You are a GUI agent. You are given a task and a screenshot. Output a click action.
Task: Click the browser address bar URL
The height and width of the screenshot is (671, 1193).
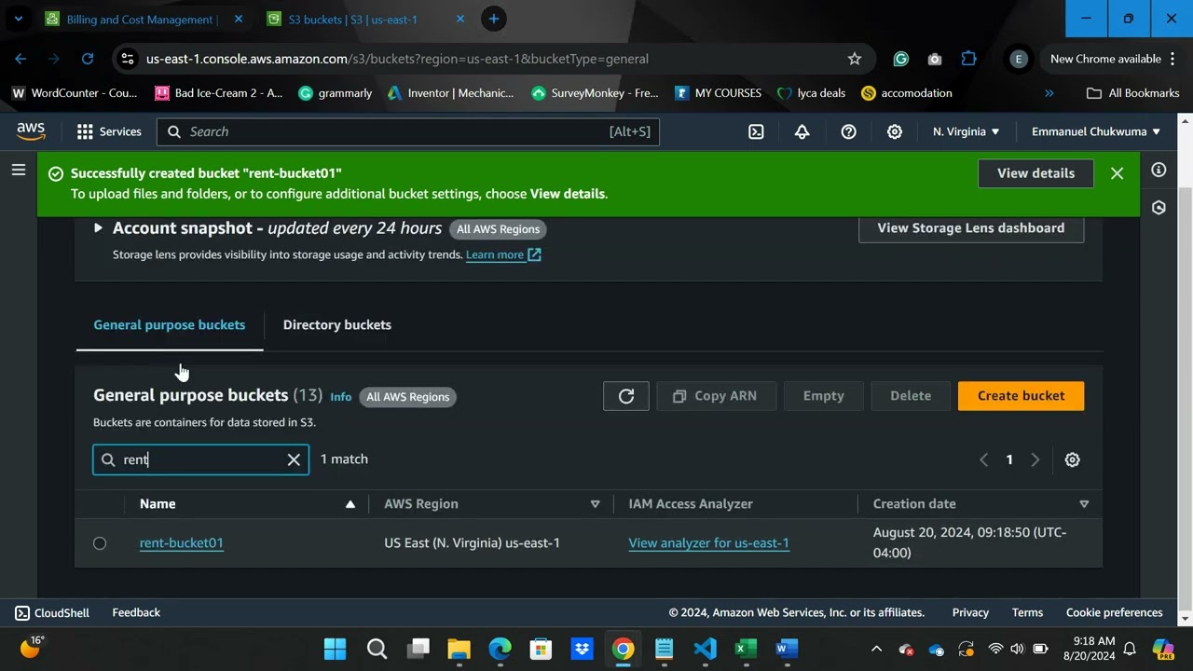(397, 59)
